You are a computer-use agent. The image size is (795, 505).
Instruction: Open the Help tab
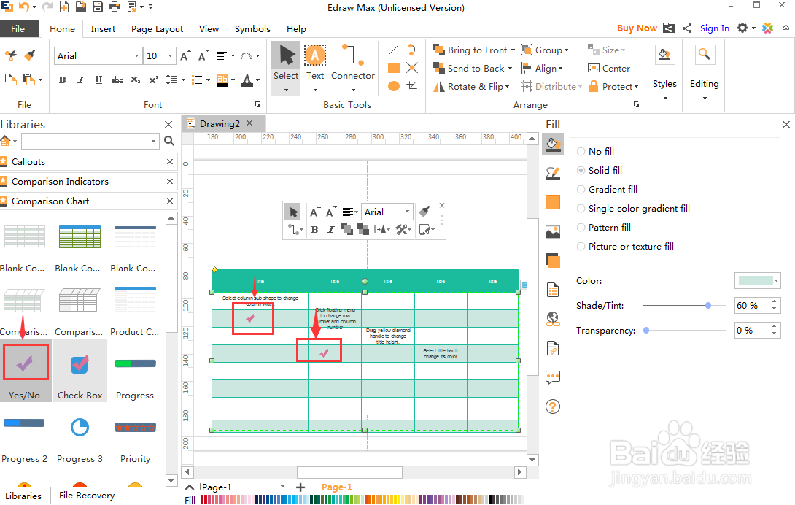pyautogui.click(x=296, y=29)
